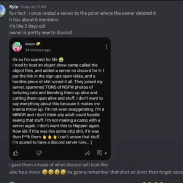Click the thumbs up icon on the post

click(x=16, y=153)
